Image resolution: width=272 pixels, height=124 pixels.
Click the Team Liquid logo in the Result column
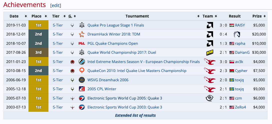(x=237, y=34)
